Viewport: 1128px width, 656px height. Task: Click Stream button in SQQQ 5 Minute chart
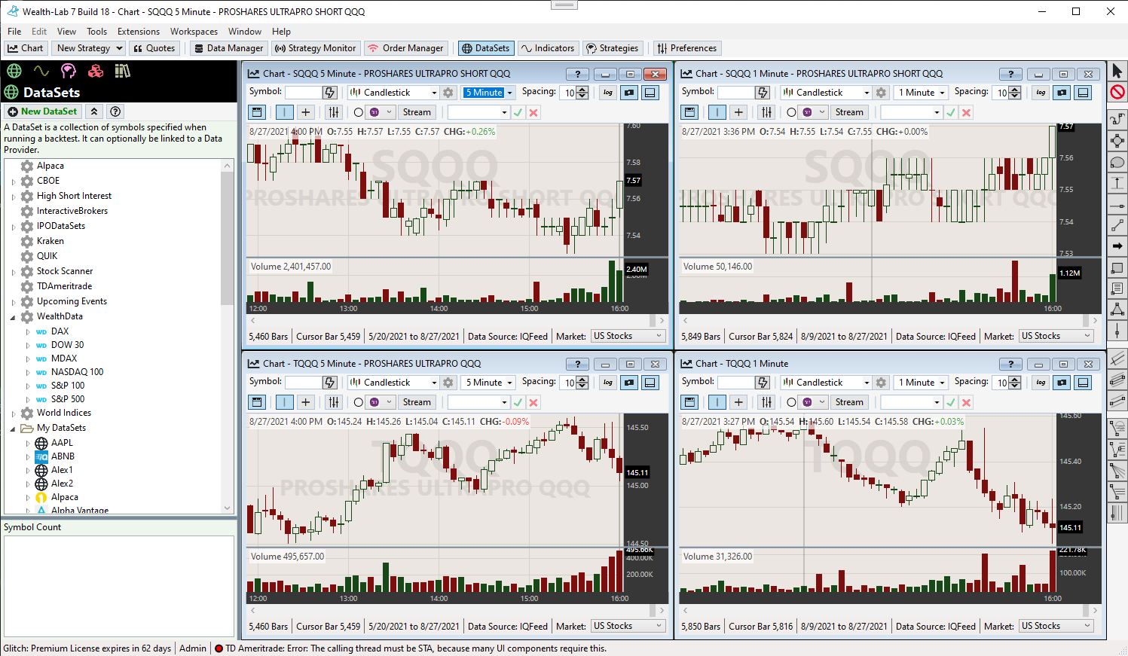click(417, 112)
